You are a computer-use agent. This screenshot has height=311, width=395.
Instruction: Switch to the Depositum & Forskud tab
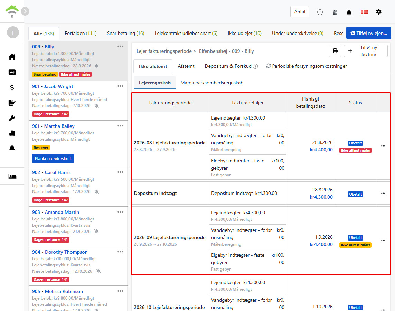click(228, 66)
